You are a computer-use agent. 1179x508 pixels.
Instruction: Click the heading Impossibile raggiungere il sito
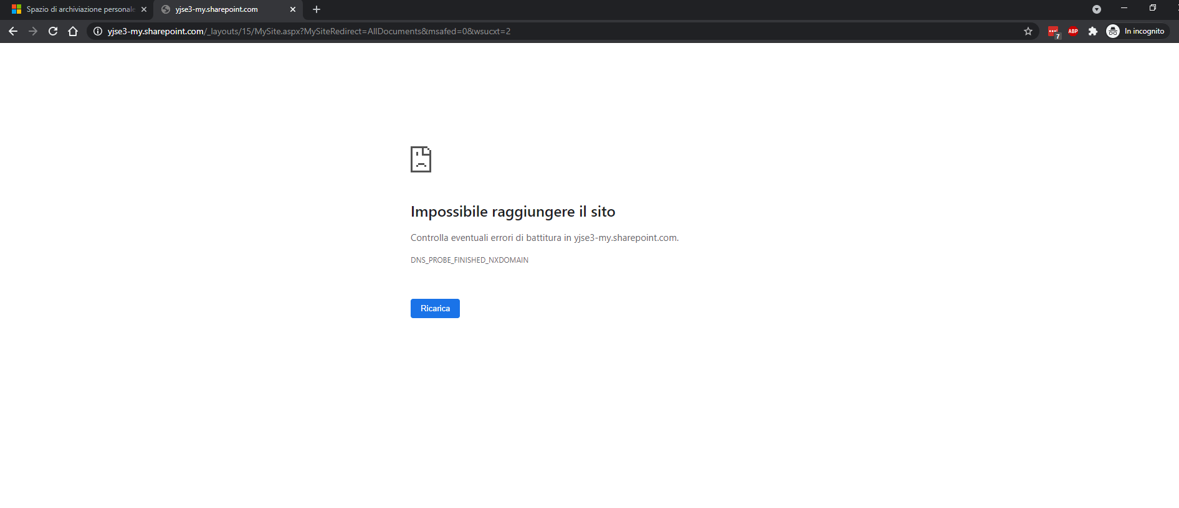tap(513, 212)
